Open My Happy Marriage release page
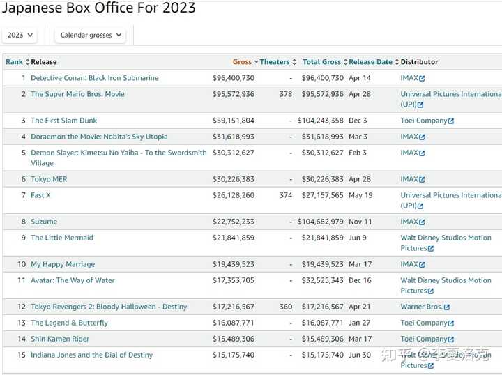The height and width of the screenshot is (375, 502). (63, 264)
